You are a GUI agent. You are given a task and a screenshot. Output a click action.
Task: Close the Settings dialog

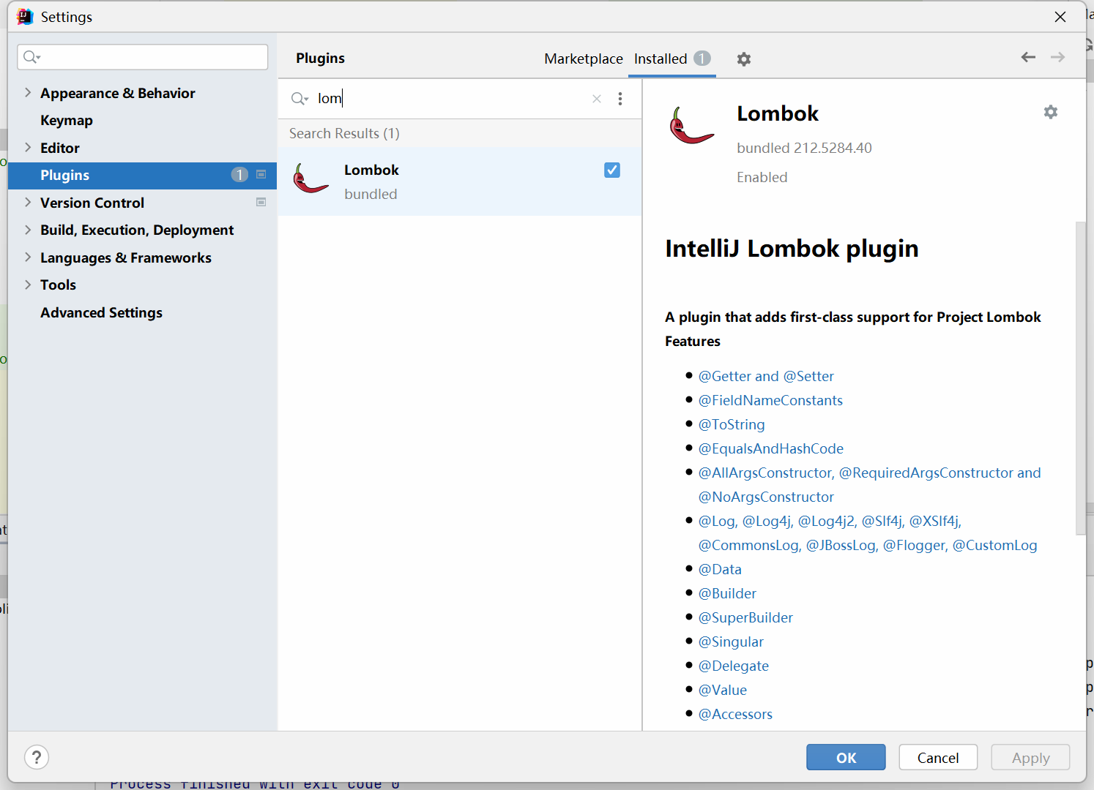point(1060,17)
